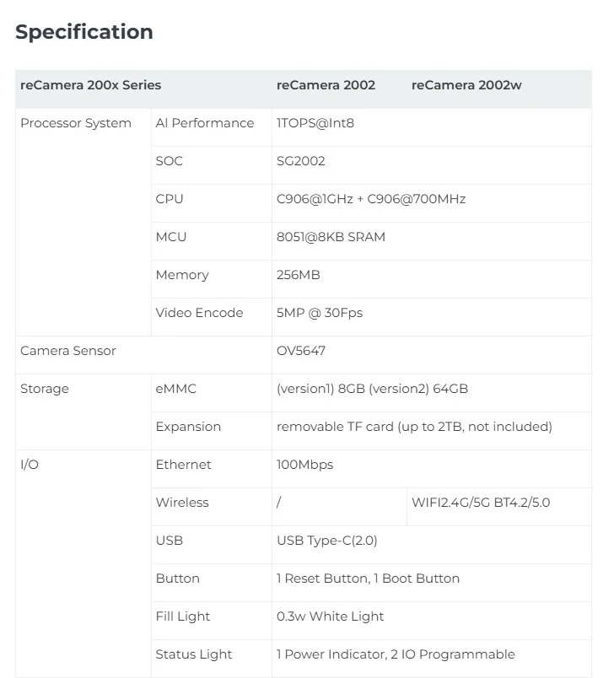
Task: Click the Camera Sensor row label
Action: (68, 351)
